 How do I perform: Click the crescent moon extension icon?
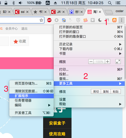100,20
